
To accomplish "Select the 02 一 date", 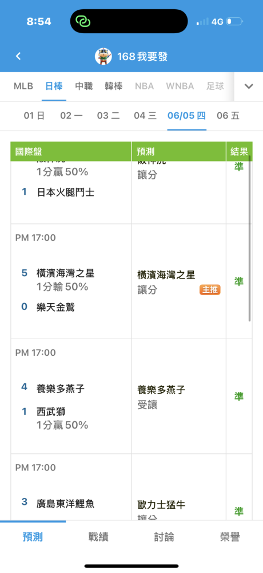I will click(x=71, y=116).
